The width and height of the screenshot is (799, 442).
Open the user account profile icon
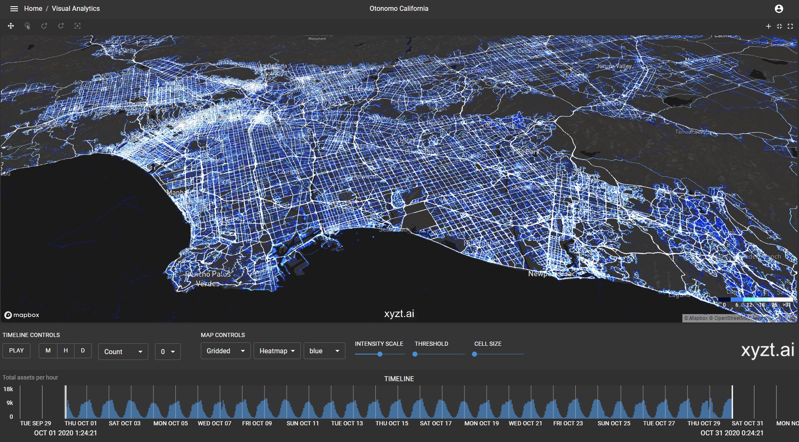tap(779, 8)
